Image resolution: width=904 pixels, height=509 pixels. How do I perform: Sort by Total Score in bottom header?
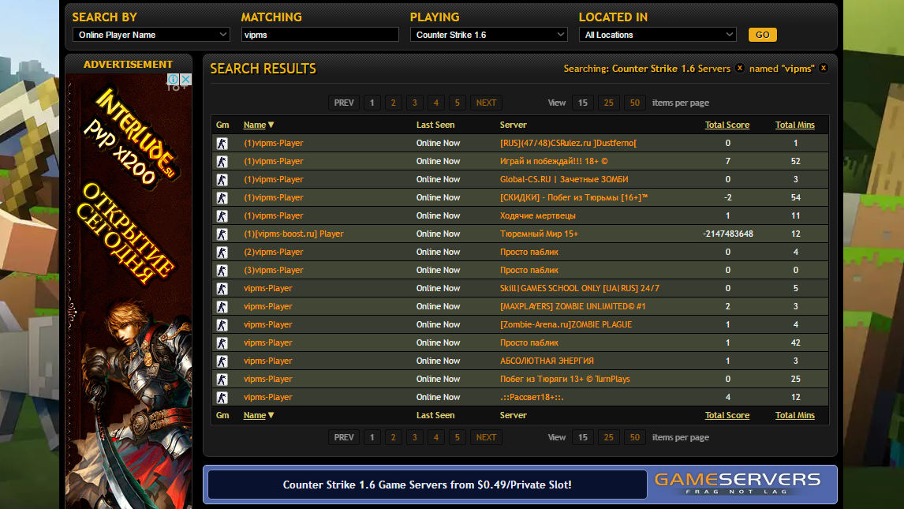727,415
